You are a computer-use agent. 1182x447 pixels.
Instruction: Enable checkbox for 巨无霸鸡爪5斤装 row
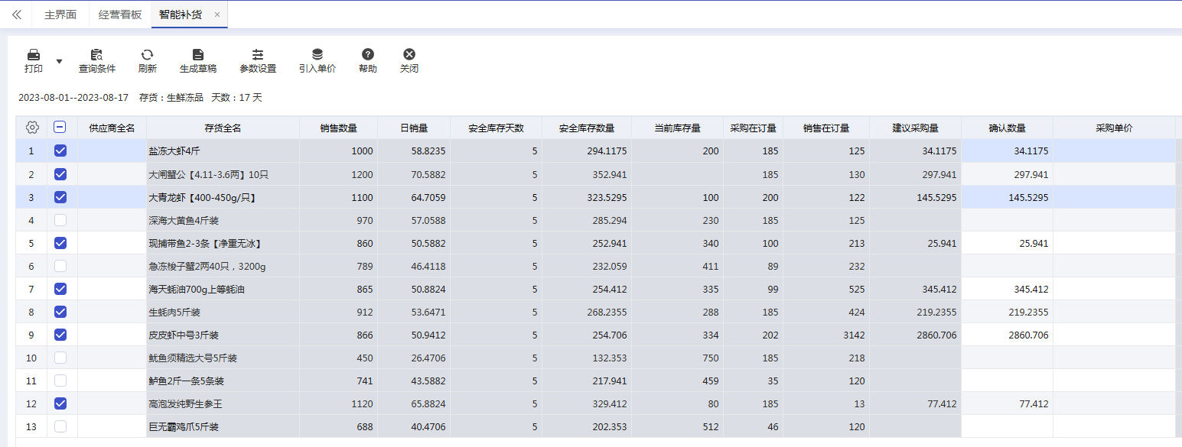click(x=60, y=426)
